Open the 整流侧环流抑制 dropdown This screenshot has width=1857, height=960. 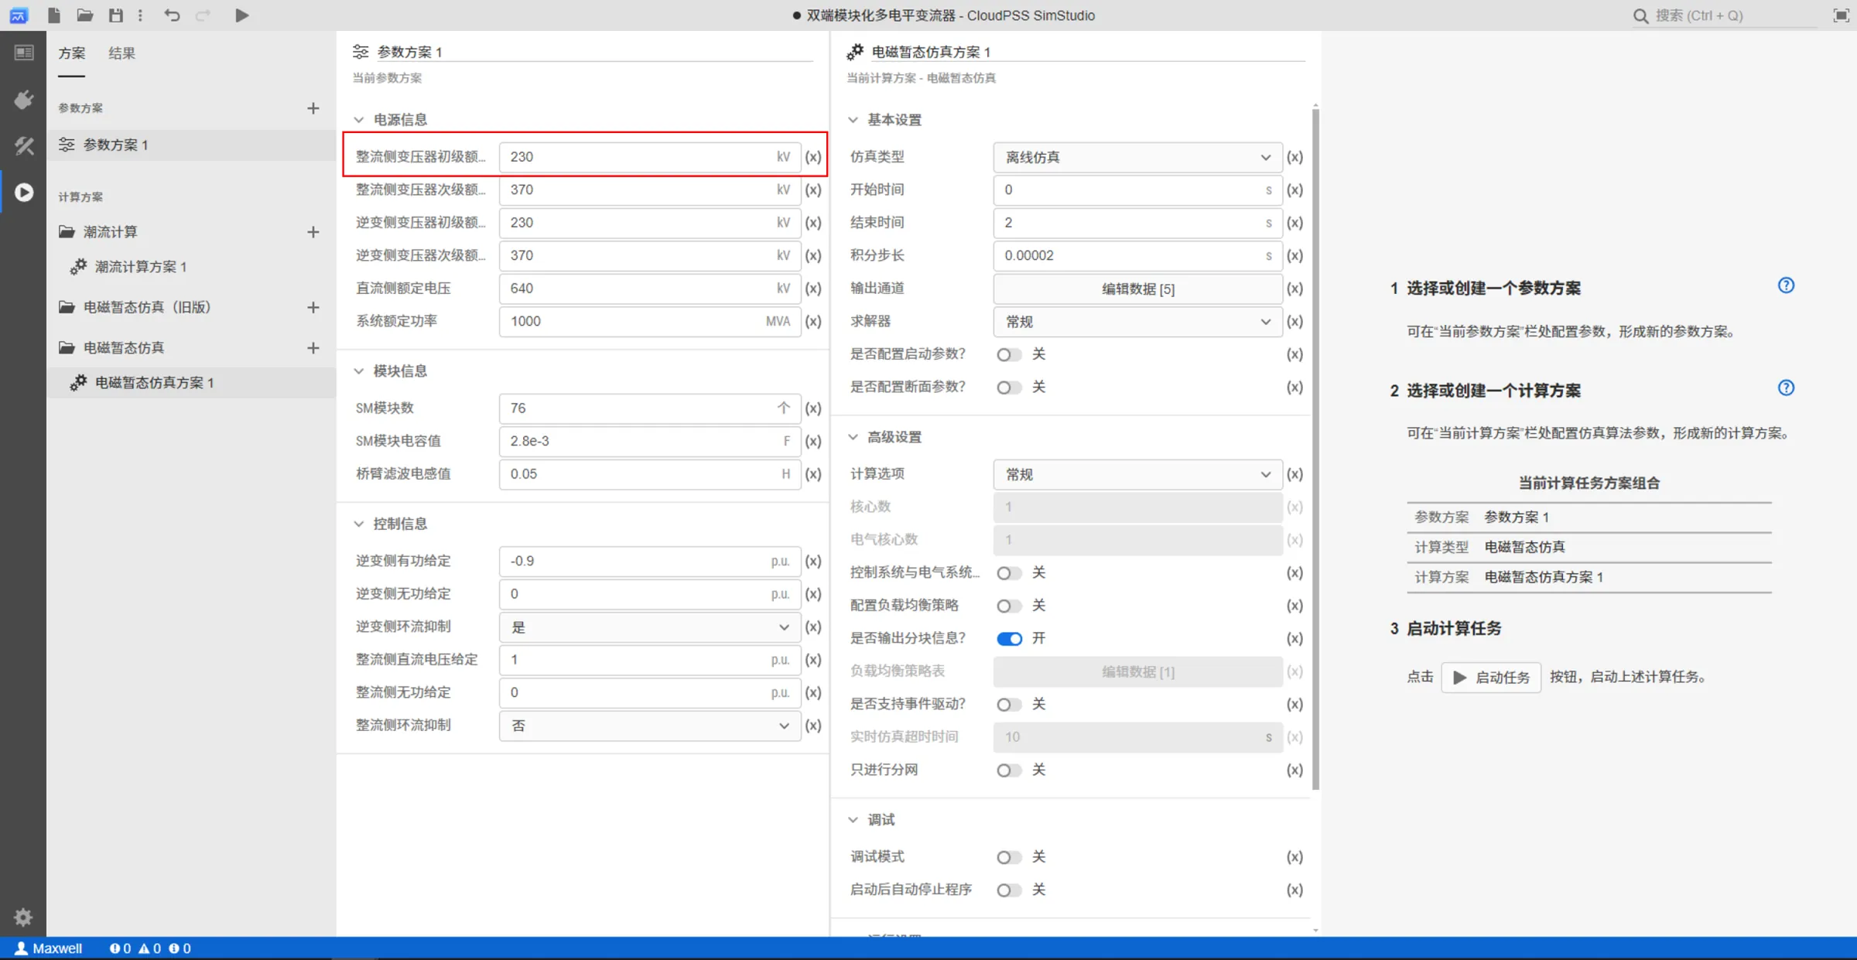click(650, 726)
